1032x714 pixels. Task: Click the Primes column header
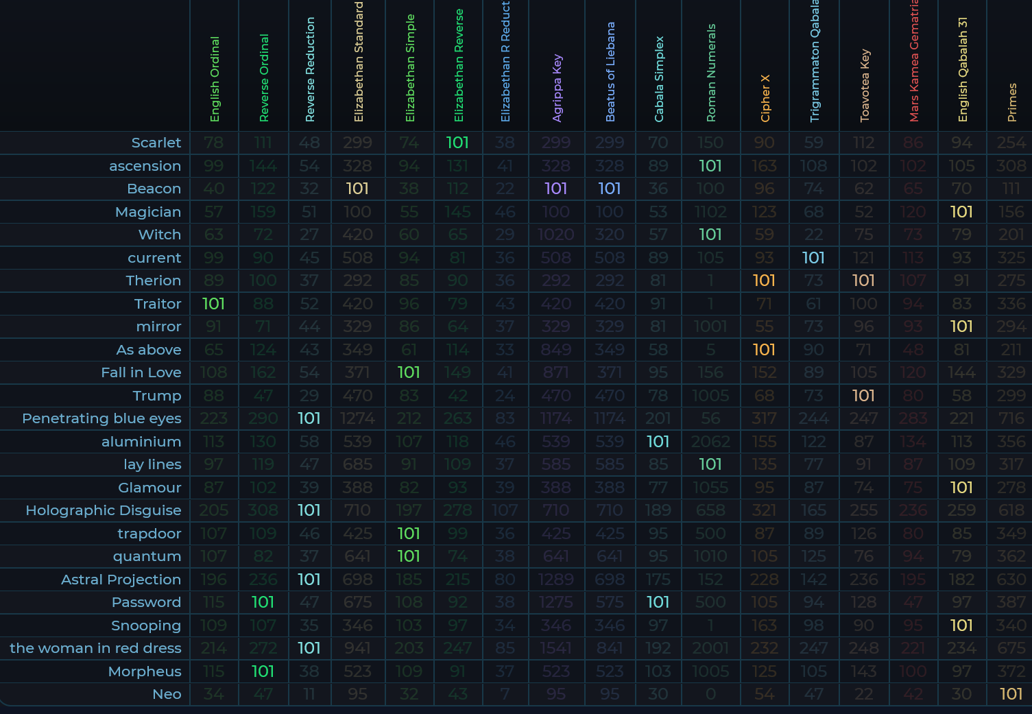[x=1011, y=103]
